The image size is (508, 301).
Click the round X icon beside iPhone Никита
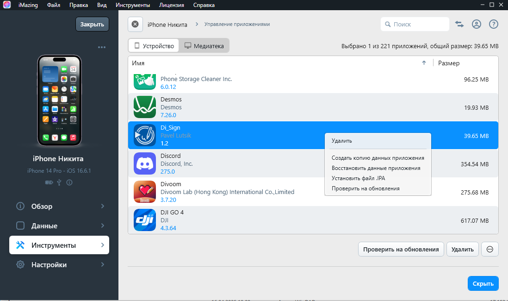(x=136, y=25)
